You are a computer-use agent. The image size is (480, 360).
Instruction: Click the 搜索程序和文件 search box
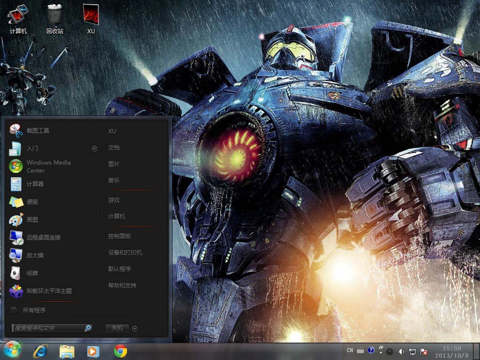click(48, 328)
